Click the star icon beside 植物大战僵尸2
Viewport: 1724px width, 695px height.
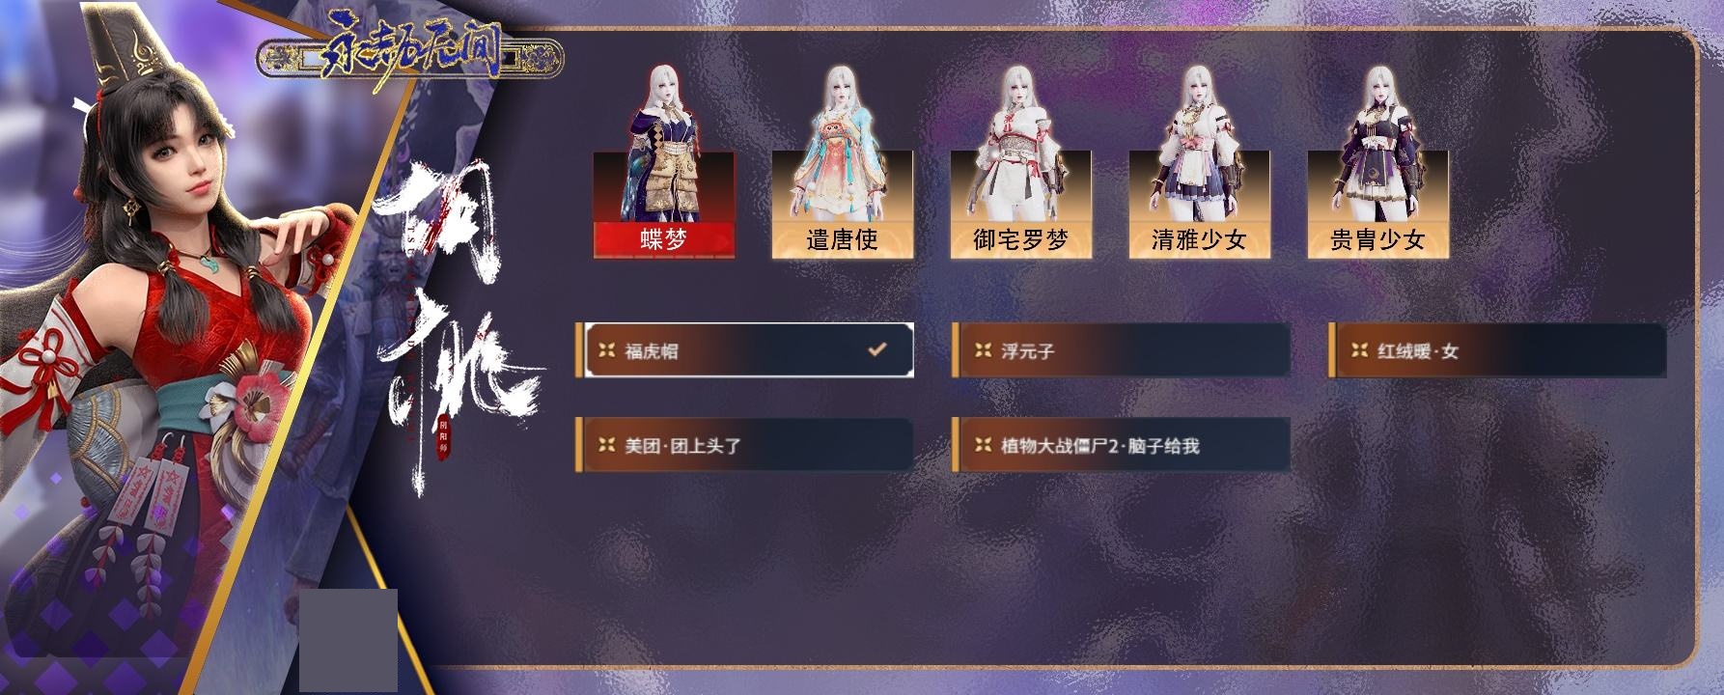(984, 445)
